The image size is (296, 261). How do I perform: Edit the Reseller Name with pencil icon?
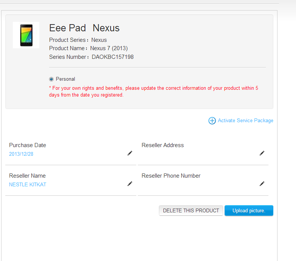coord(130,184)
